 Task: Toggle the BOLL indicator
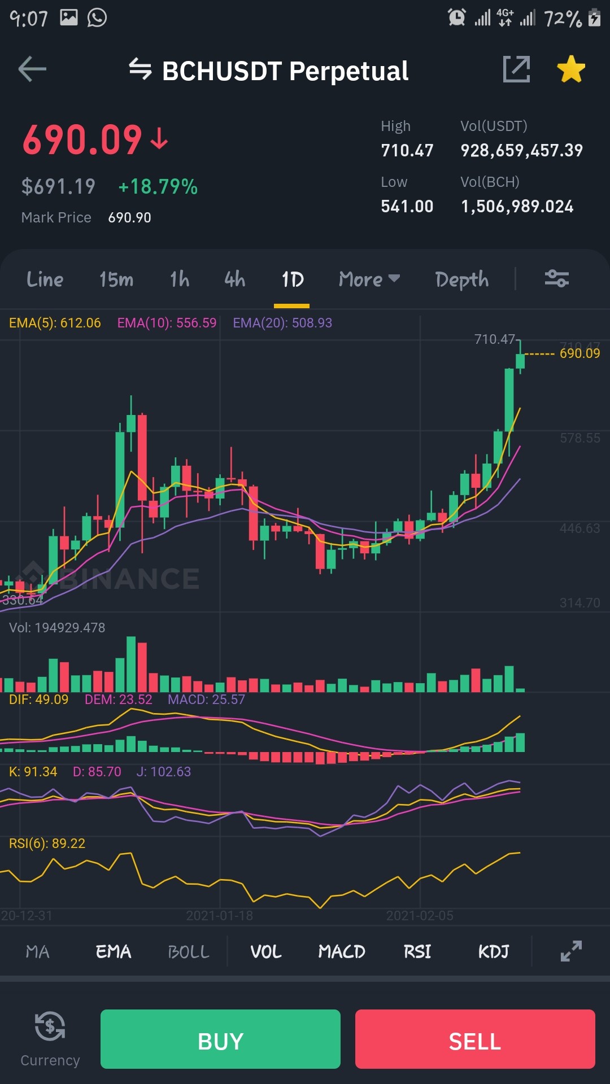click(189, 952)
